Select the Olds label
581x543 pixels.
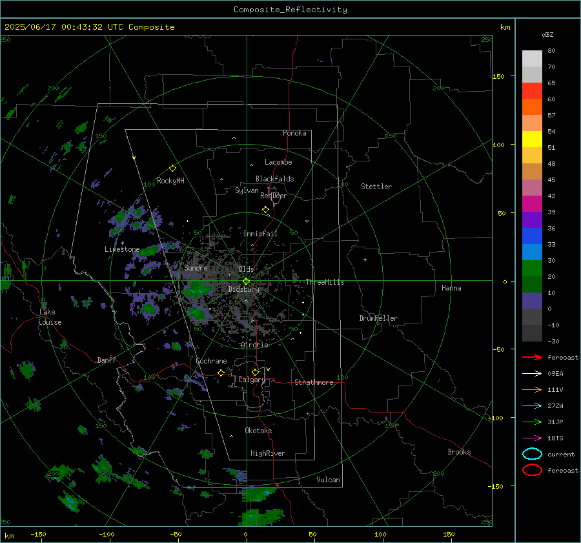coord(246,269)
